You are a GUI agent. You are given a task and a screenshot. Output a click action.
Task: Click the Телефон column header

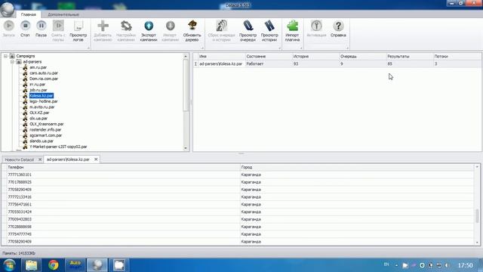click(123, 167)
